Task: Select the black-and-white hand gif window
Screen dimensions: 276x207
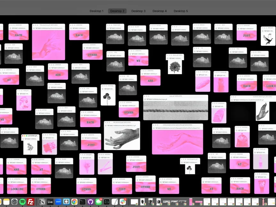Action: (122, 137)
